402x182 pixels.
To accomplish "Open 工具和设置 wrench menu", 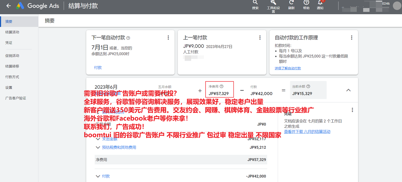I will coord(273,6).
